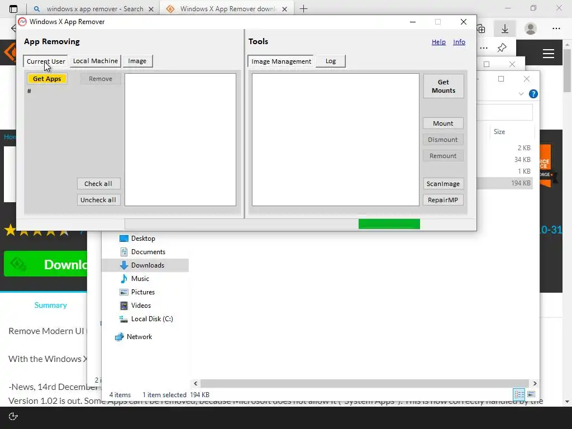Close the Windows X App Remover download tab

[285, 9]
